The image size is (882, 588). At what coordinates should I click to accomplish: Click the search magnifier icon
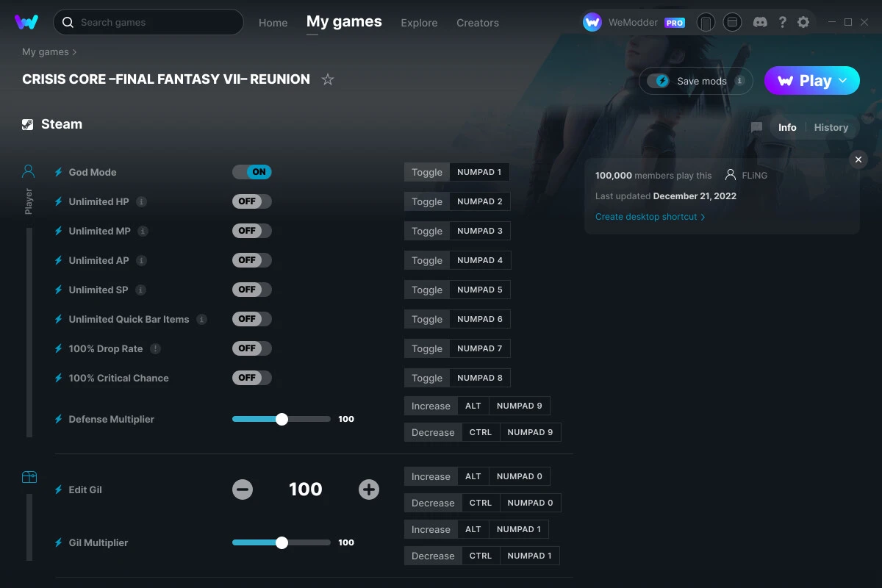pyautogui.click(x=68, y=22)
